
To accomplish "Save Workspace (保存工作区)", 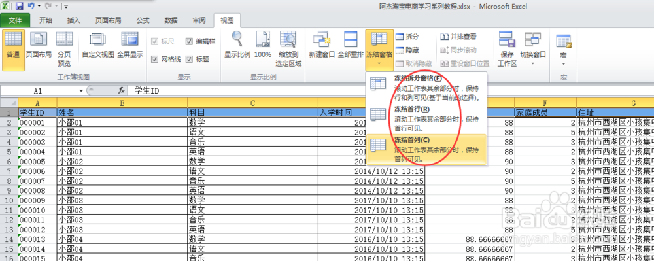I will (x=507, y=49).
